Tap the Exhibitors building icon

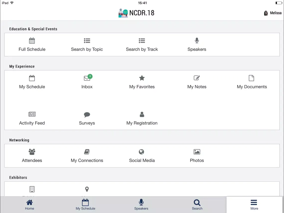32,189
